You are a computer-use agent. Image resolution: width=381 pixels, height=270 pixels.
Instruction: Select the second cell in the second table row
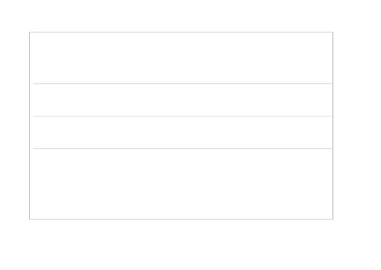[x=152, y=100]
